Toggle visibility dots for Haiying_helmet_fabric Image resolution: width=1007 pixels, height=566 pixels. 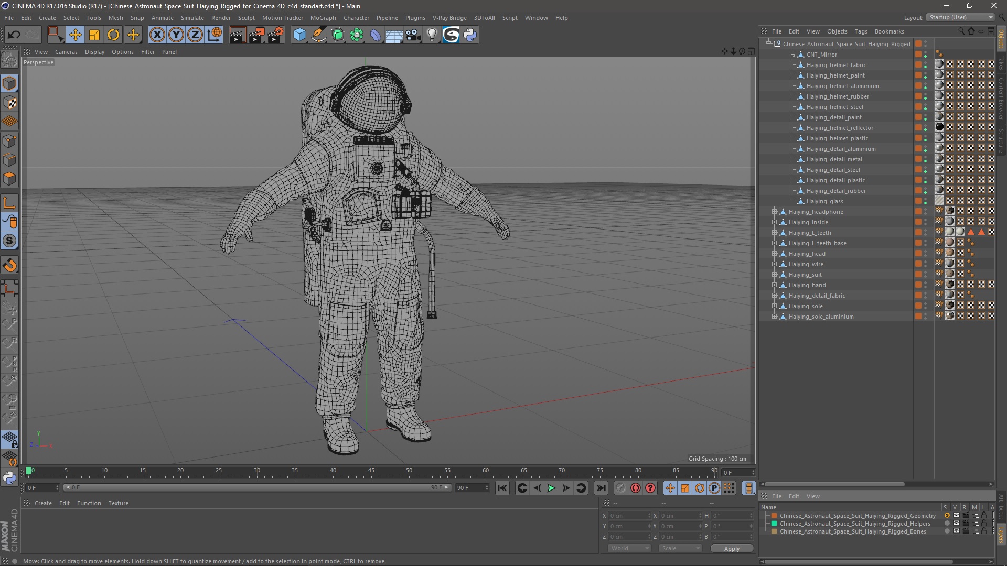926,65
